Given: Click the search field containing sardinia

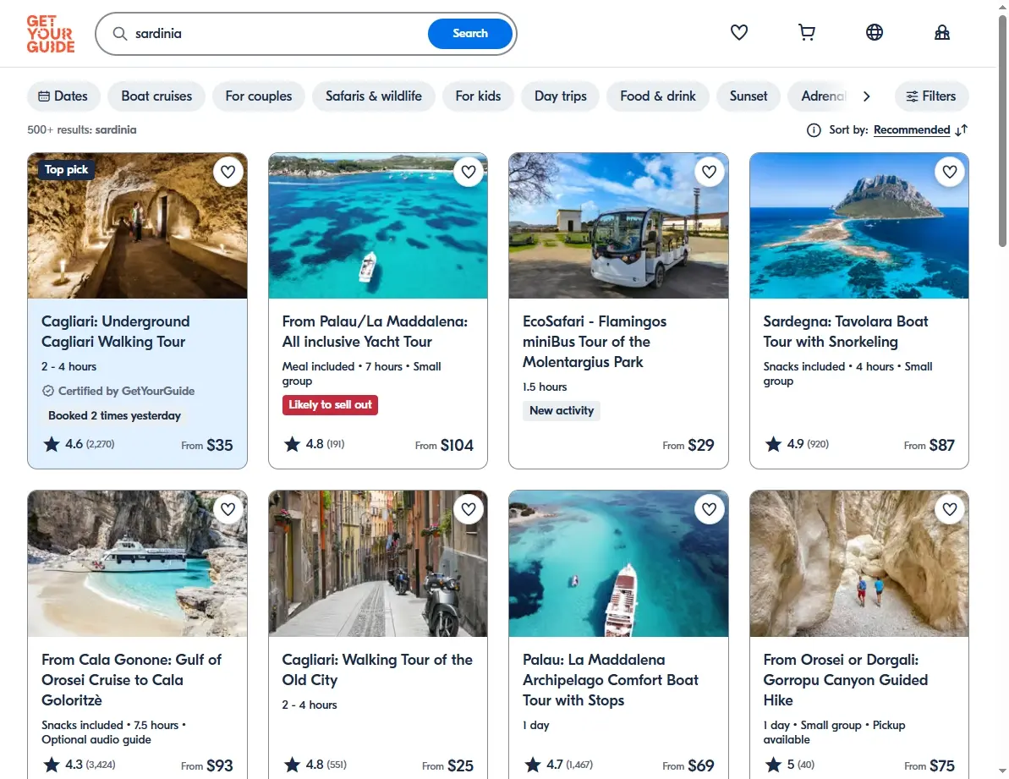Looking at the screenshot, I should pyautogui.click(x=277, y=34).
